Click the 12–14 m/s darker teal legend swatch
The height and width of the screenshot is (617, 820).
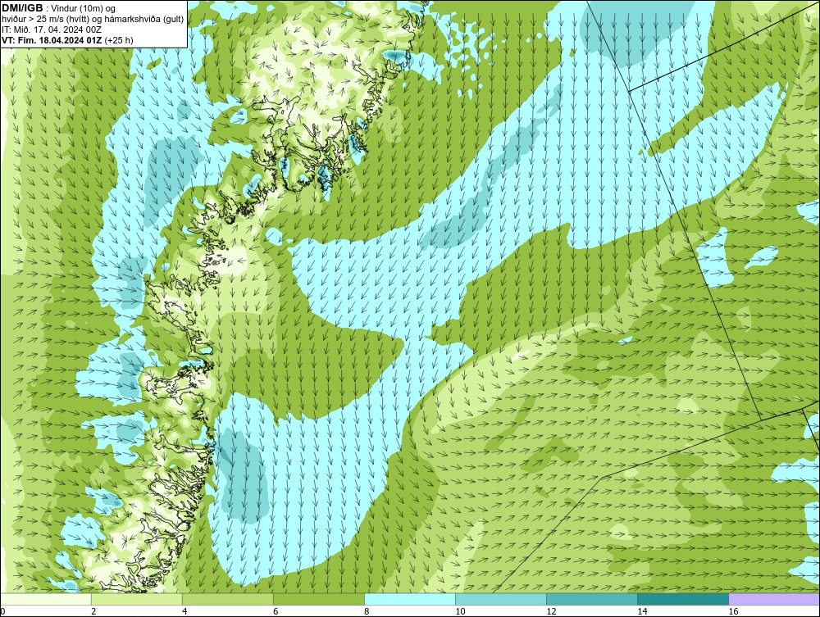click(x=592, y=599)
